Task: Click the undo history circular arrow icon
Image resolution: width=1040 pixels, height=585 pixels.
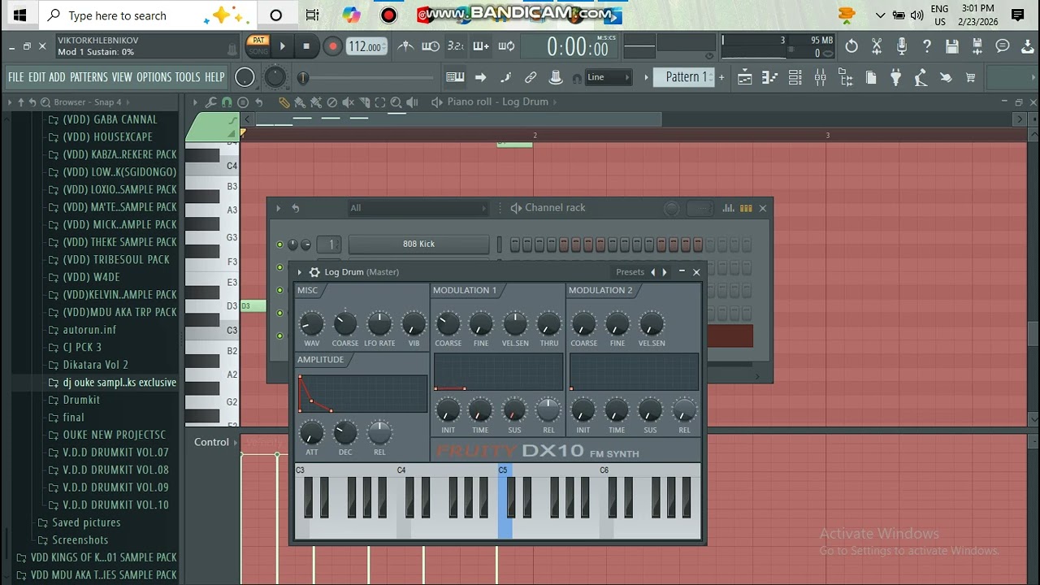Action: coord(851,46)
